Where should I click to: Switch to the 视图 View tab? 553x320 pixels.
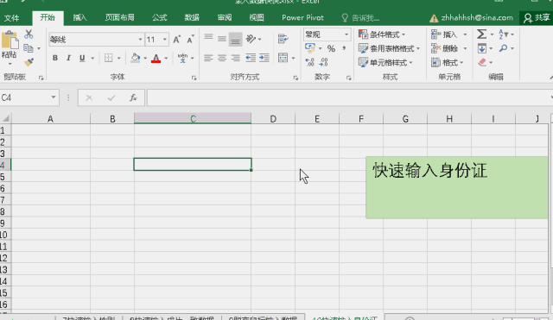pos(257,17)
